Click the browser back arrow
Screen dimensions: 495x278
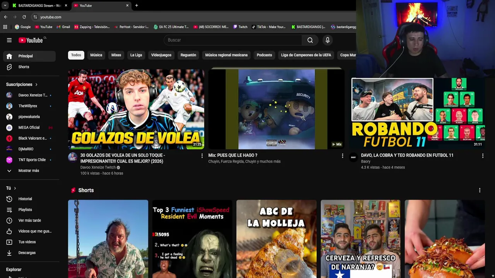tap(5, 17)
